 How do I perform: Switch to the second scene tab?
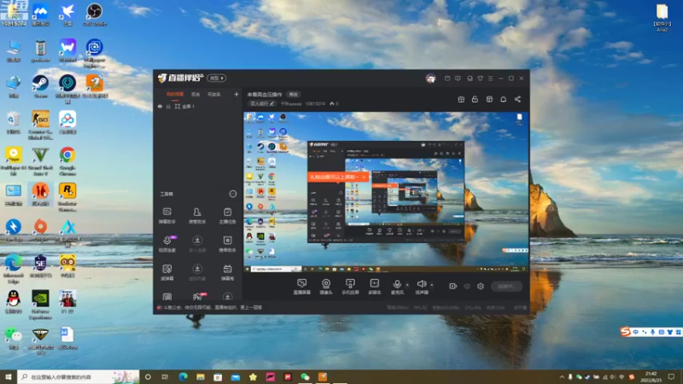[x=196, y=94]
